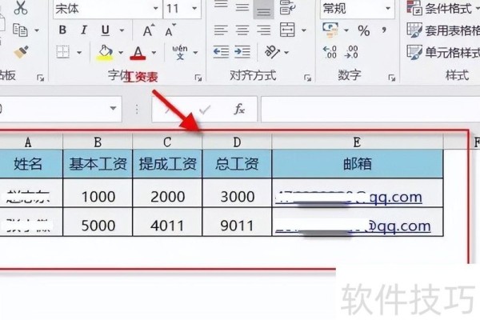
Task: Click the Copy icon
Action: (20, 30)
